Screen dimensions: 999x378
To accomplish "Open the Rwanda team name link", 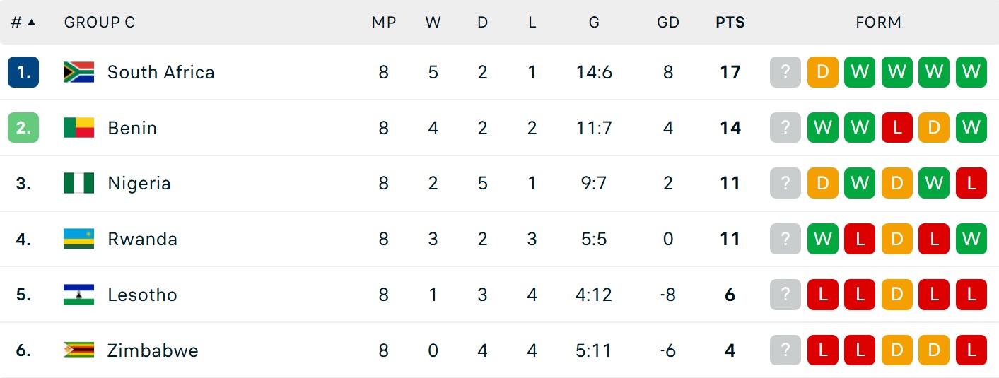I will 142,239.
